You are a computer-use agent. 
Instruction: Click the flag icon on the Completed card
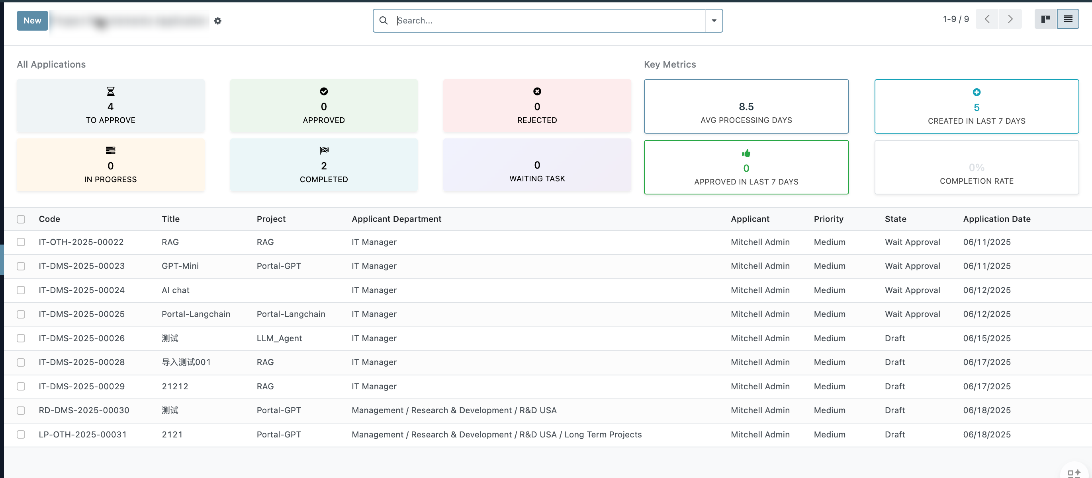(323, 150)
